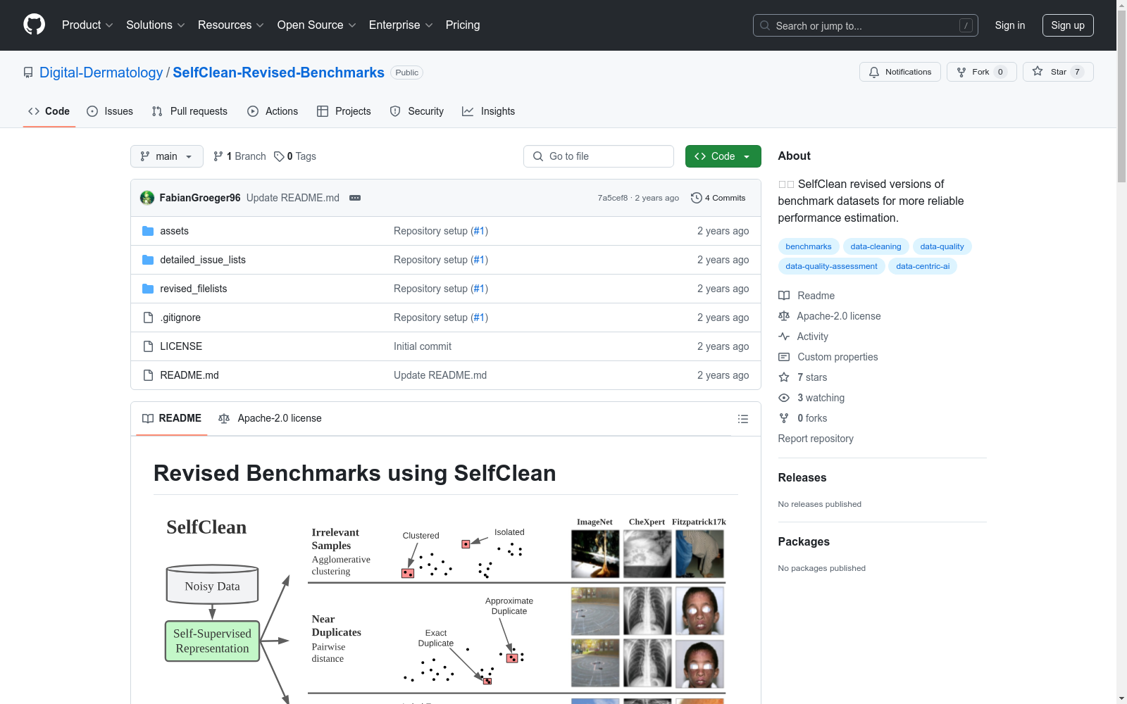Click the benchmarks topic tag

[809, 246]
